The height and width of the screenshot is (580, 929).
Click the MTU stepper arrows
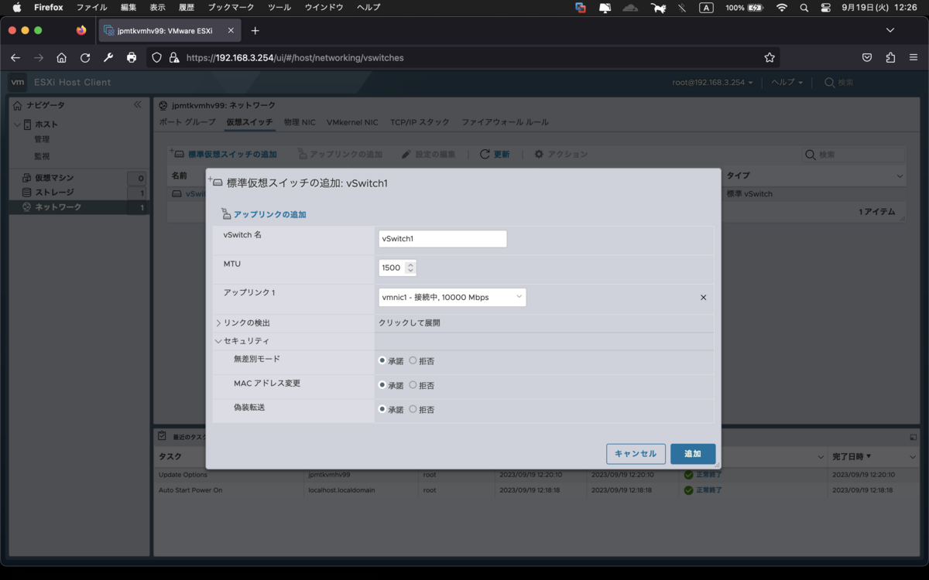pos(410,268)
